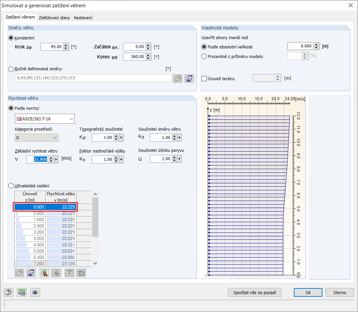Open the Nastavení tab

coord(82,18)
